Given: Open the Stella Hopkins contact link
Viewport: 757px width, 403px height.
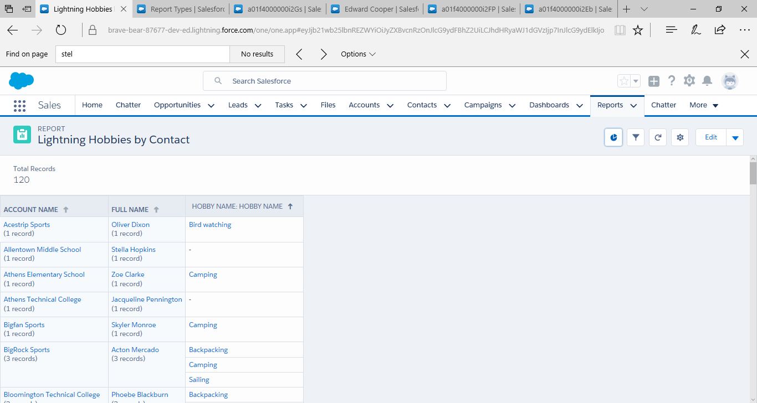Looking at the screenshot, I should [134, 250].
